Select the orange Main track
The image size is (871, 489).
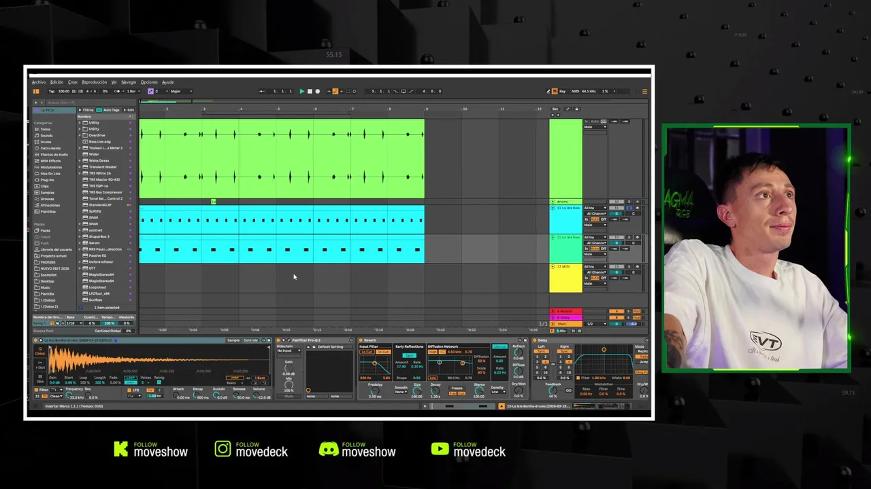(x=565, y=324)
